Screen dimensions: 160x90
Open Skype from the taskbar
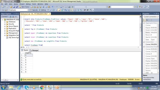[26, 87]
